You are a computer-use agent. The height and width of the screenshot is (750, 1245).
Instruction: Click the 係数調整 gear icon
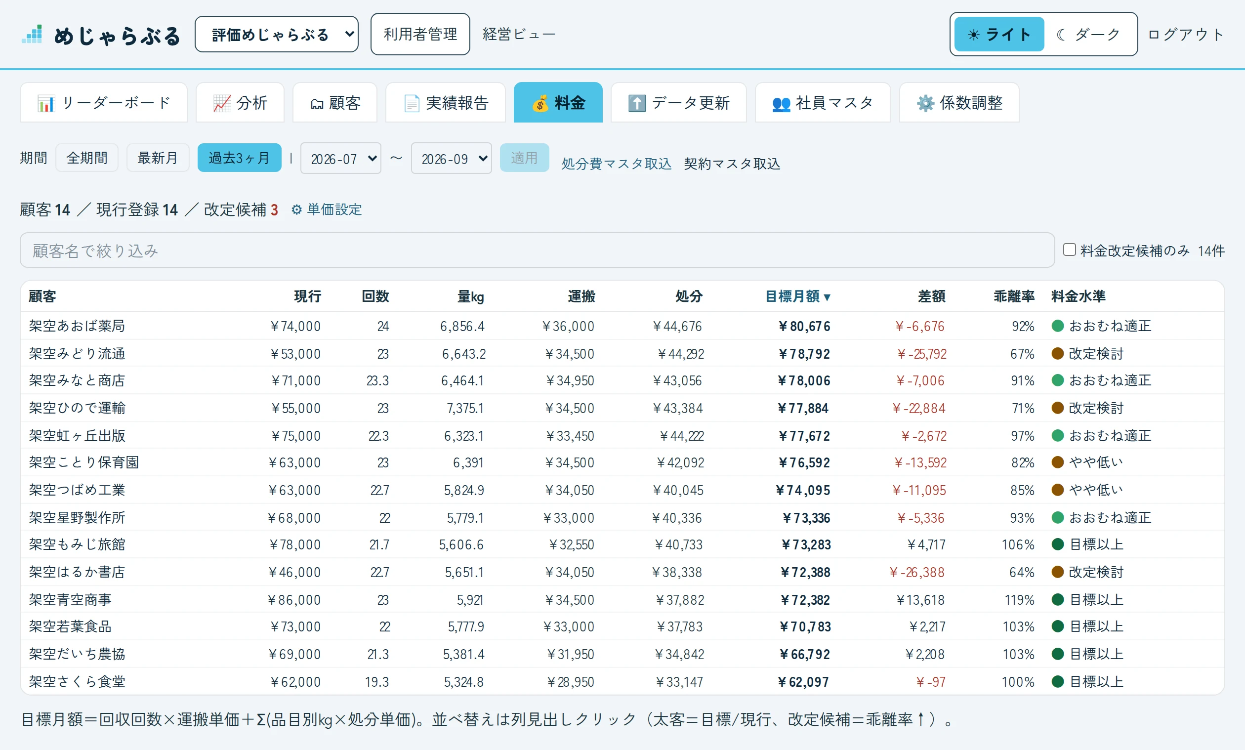tap(925, 103)
